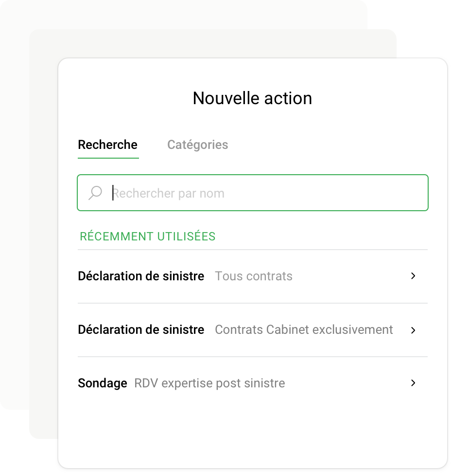Select the Déclaration de sinistre bold label
Image resolution: width=451 pixels, height=473 pixels.
[x=141, y=276]
